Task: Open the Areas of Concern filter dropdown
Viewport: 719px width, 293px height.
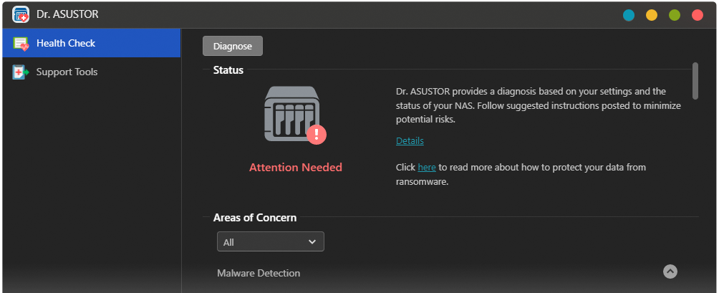Action: (271, 242)
